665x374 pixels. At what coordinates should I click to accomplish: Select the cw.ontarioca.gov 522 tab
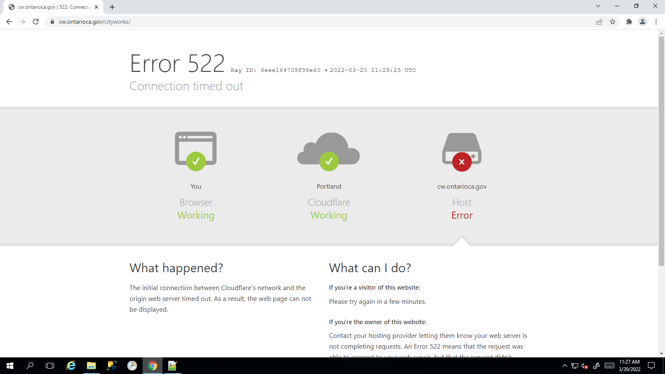53,7
